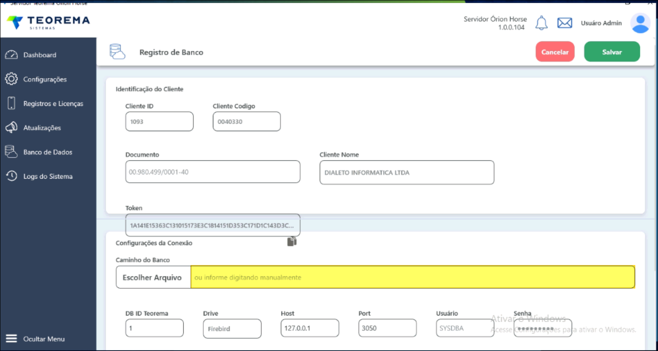Click the Cliente Nome field
Image resolution: width=658 pixels, height=351 pixels.
407,172
